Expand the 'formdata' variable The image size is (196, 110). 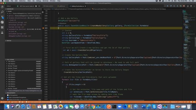(7, 18)
